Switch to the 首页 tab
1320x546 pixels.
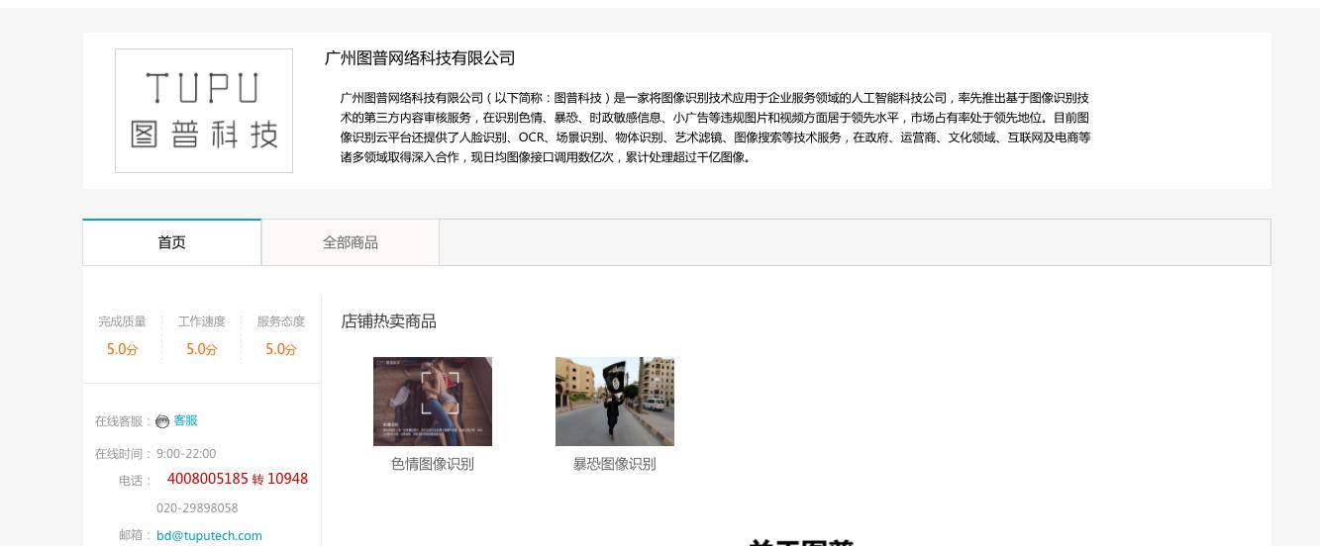[x=171, y=242]
